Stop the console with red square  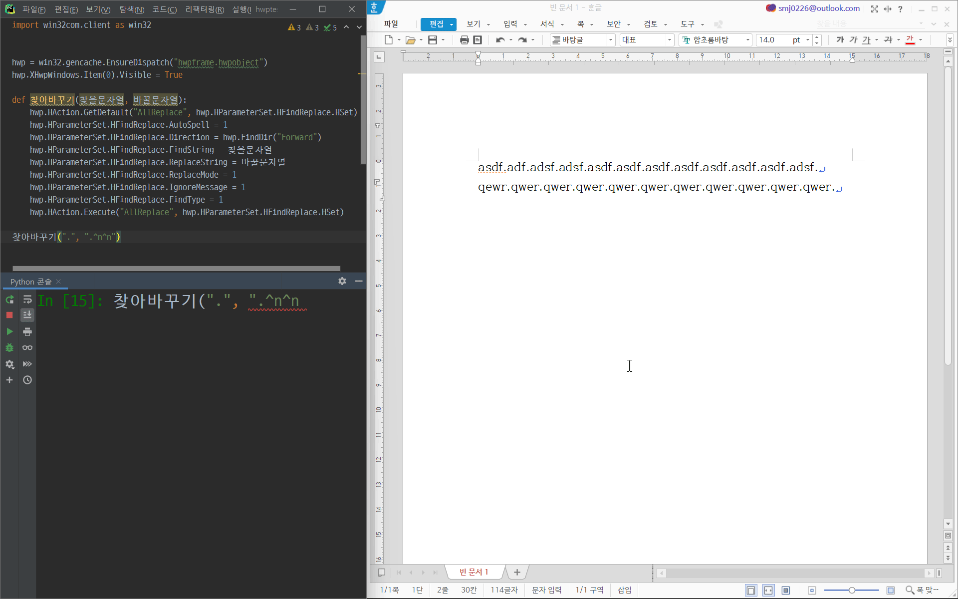[9, 315]
